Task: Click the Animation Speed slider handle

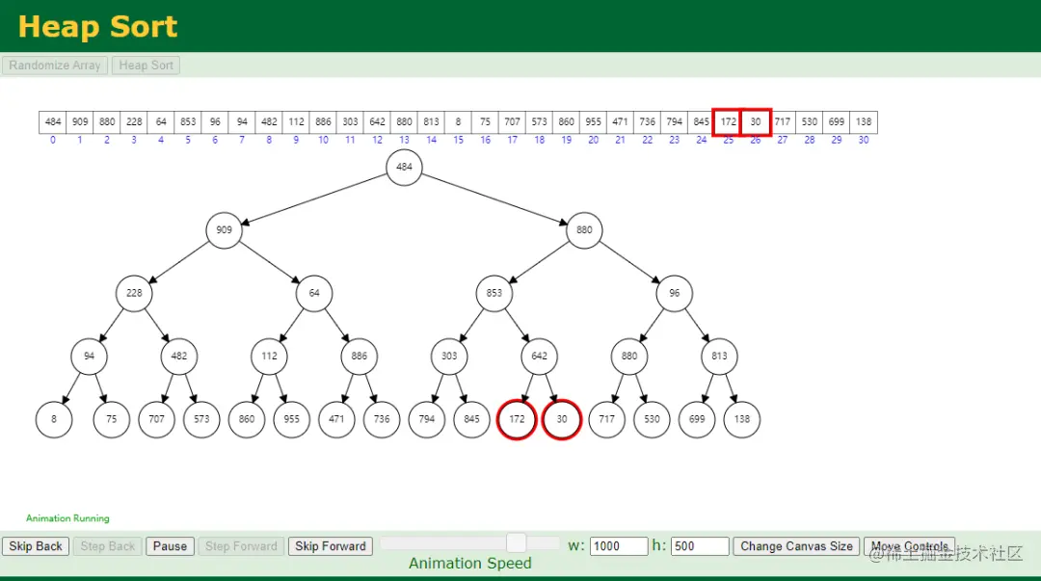Action: 516,543
